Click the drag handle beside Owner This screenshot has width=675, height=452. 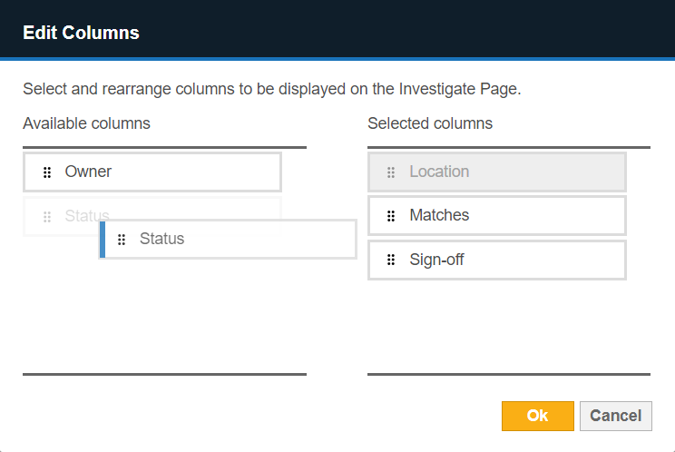(47, 172)
